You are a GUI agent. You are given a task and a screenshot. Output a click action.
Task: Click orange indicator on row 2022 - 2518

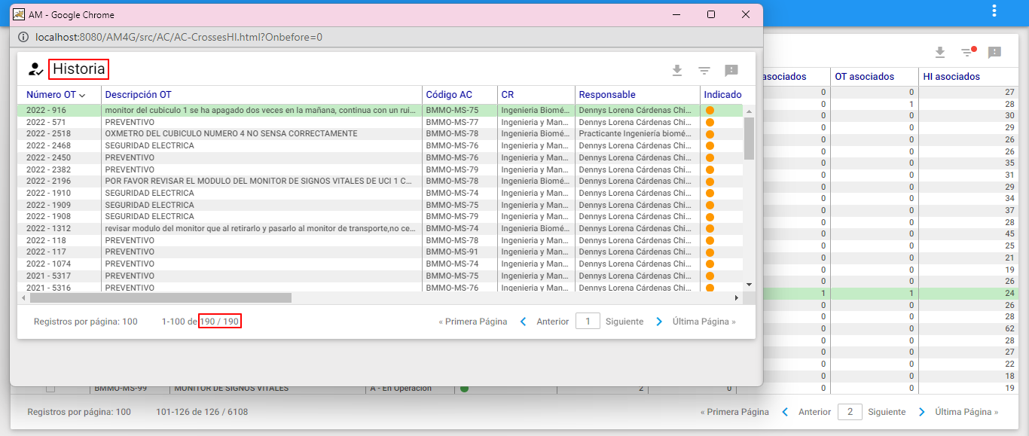pyautogui.click(x=710, y=134)
